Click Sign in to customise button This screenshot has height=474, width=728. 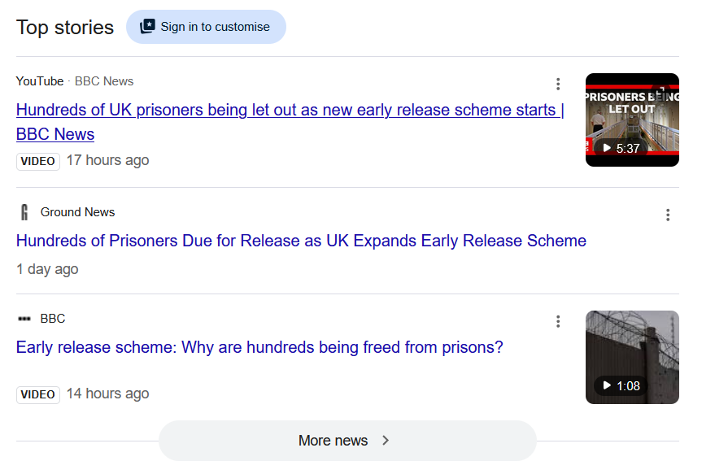pos(206,27)
